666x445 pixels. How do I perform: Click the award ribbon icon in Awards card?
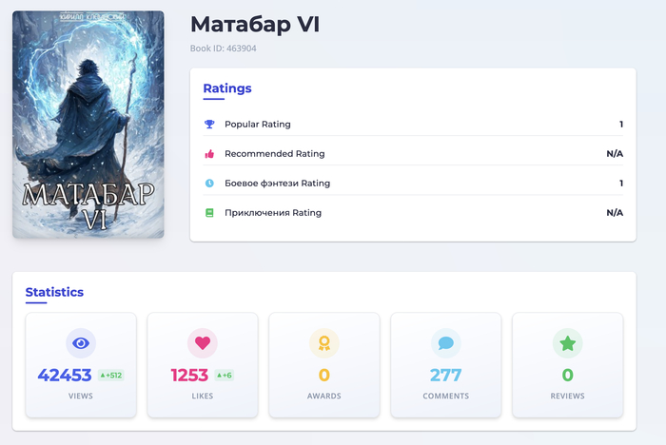coord(324,343)
